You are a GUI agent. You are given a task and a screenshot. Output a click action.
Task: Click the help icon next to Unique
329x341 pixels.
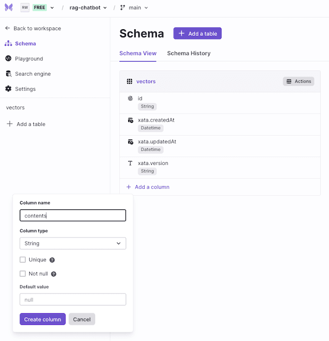52,260
